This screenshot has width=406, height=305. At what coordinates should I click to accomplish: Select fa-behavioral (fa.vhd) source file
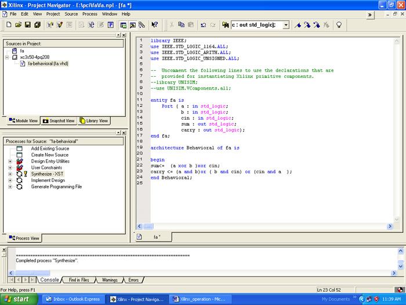pyautogui.click(x=48, y=63)
